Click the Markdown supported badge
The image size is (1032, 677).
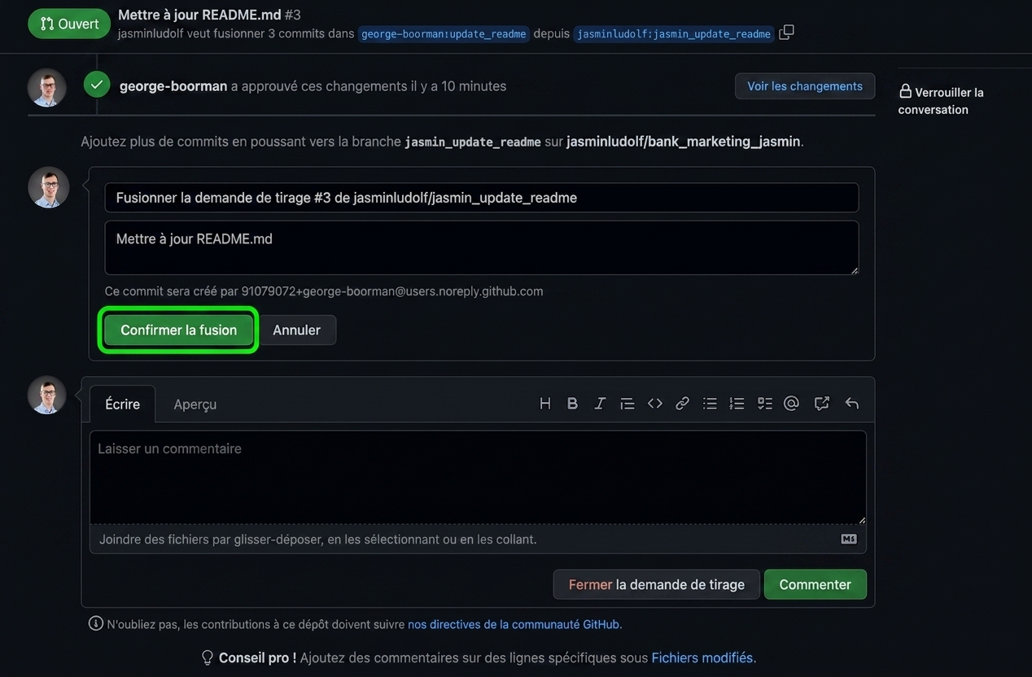click(849, 539)
